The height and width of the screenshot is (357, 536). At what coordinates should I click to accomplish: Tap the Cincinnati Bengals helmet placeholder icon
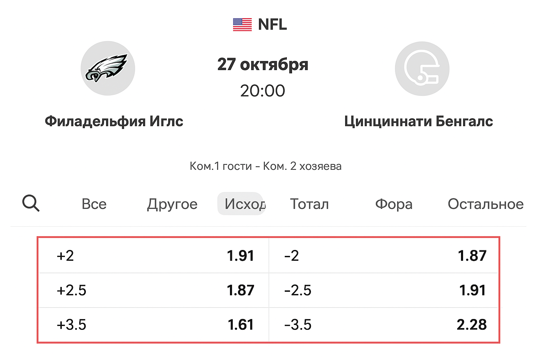tap(422, 69)
